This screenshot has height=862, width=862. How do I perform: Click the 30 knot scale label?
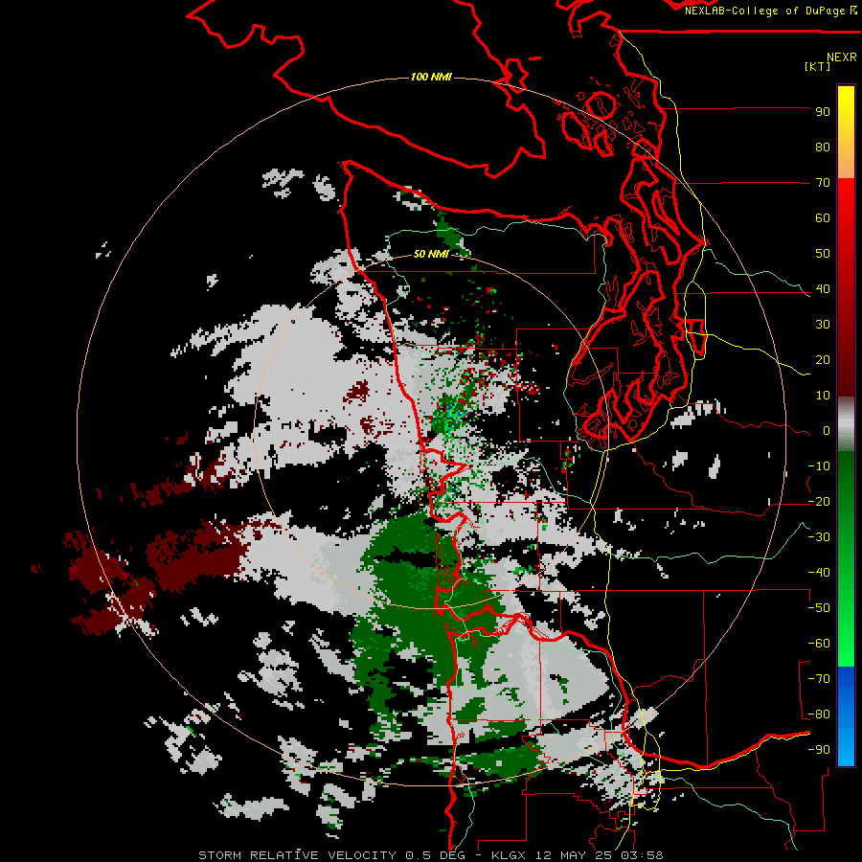pos(823,325)
